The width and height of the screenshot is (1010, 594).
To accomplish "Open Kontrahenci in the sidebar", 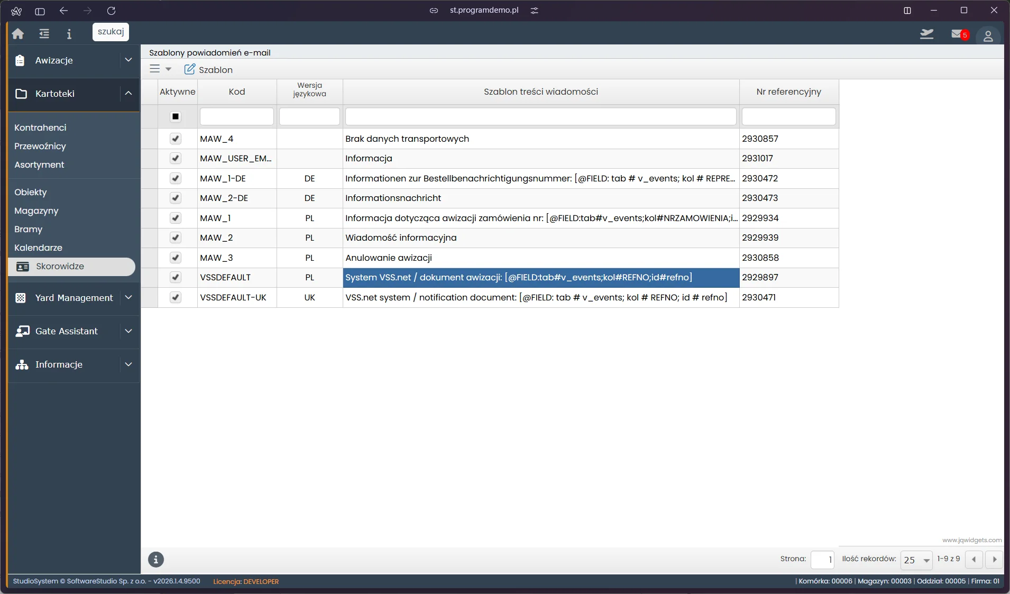I will [40, 127].
